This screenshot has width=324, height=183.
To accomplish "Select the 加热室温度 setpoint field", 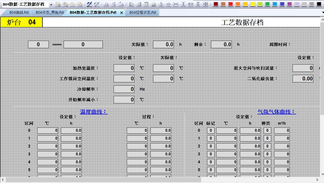I will pos(124,68).
